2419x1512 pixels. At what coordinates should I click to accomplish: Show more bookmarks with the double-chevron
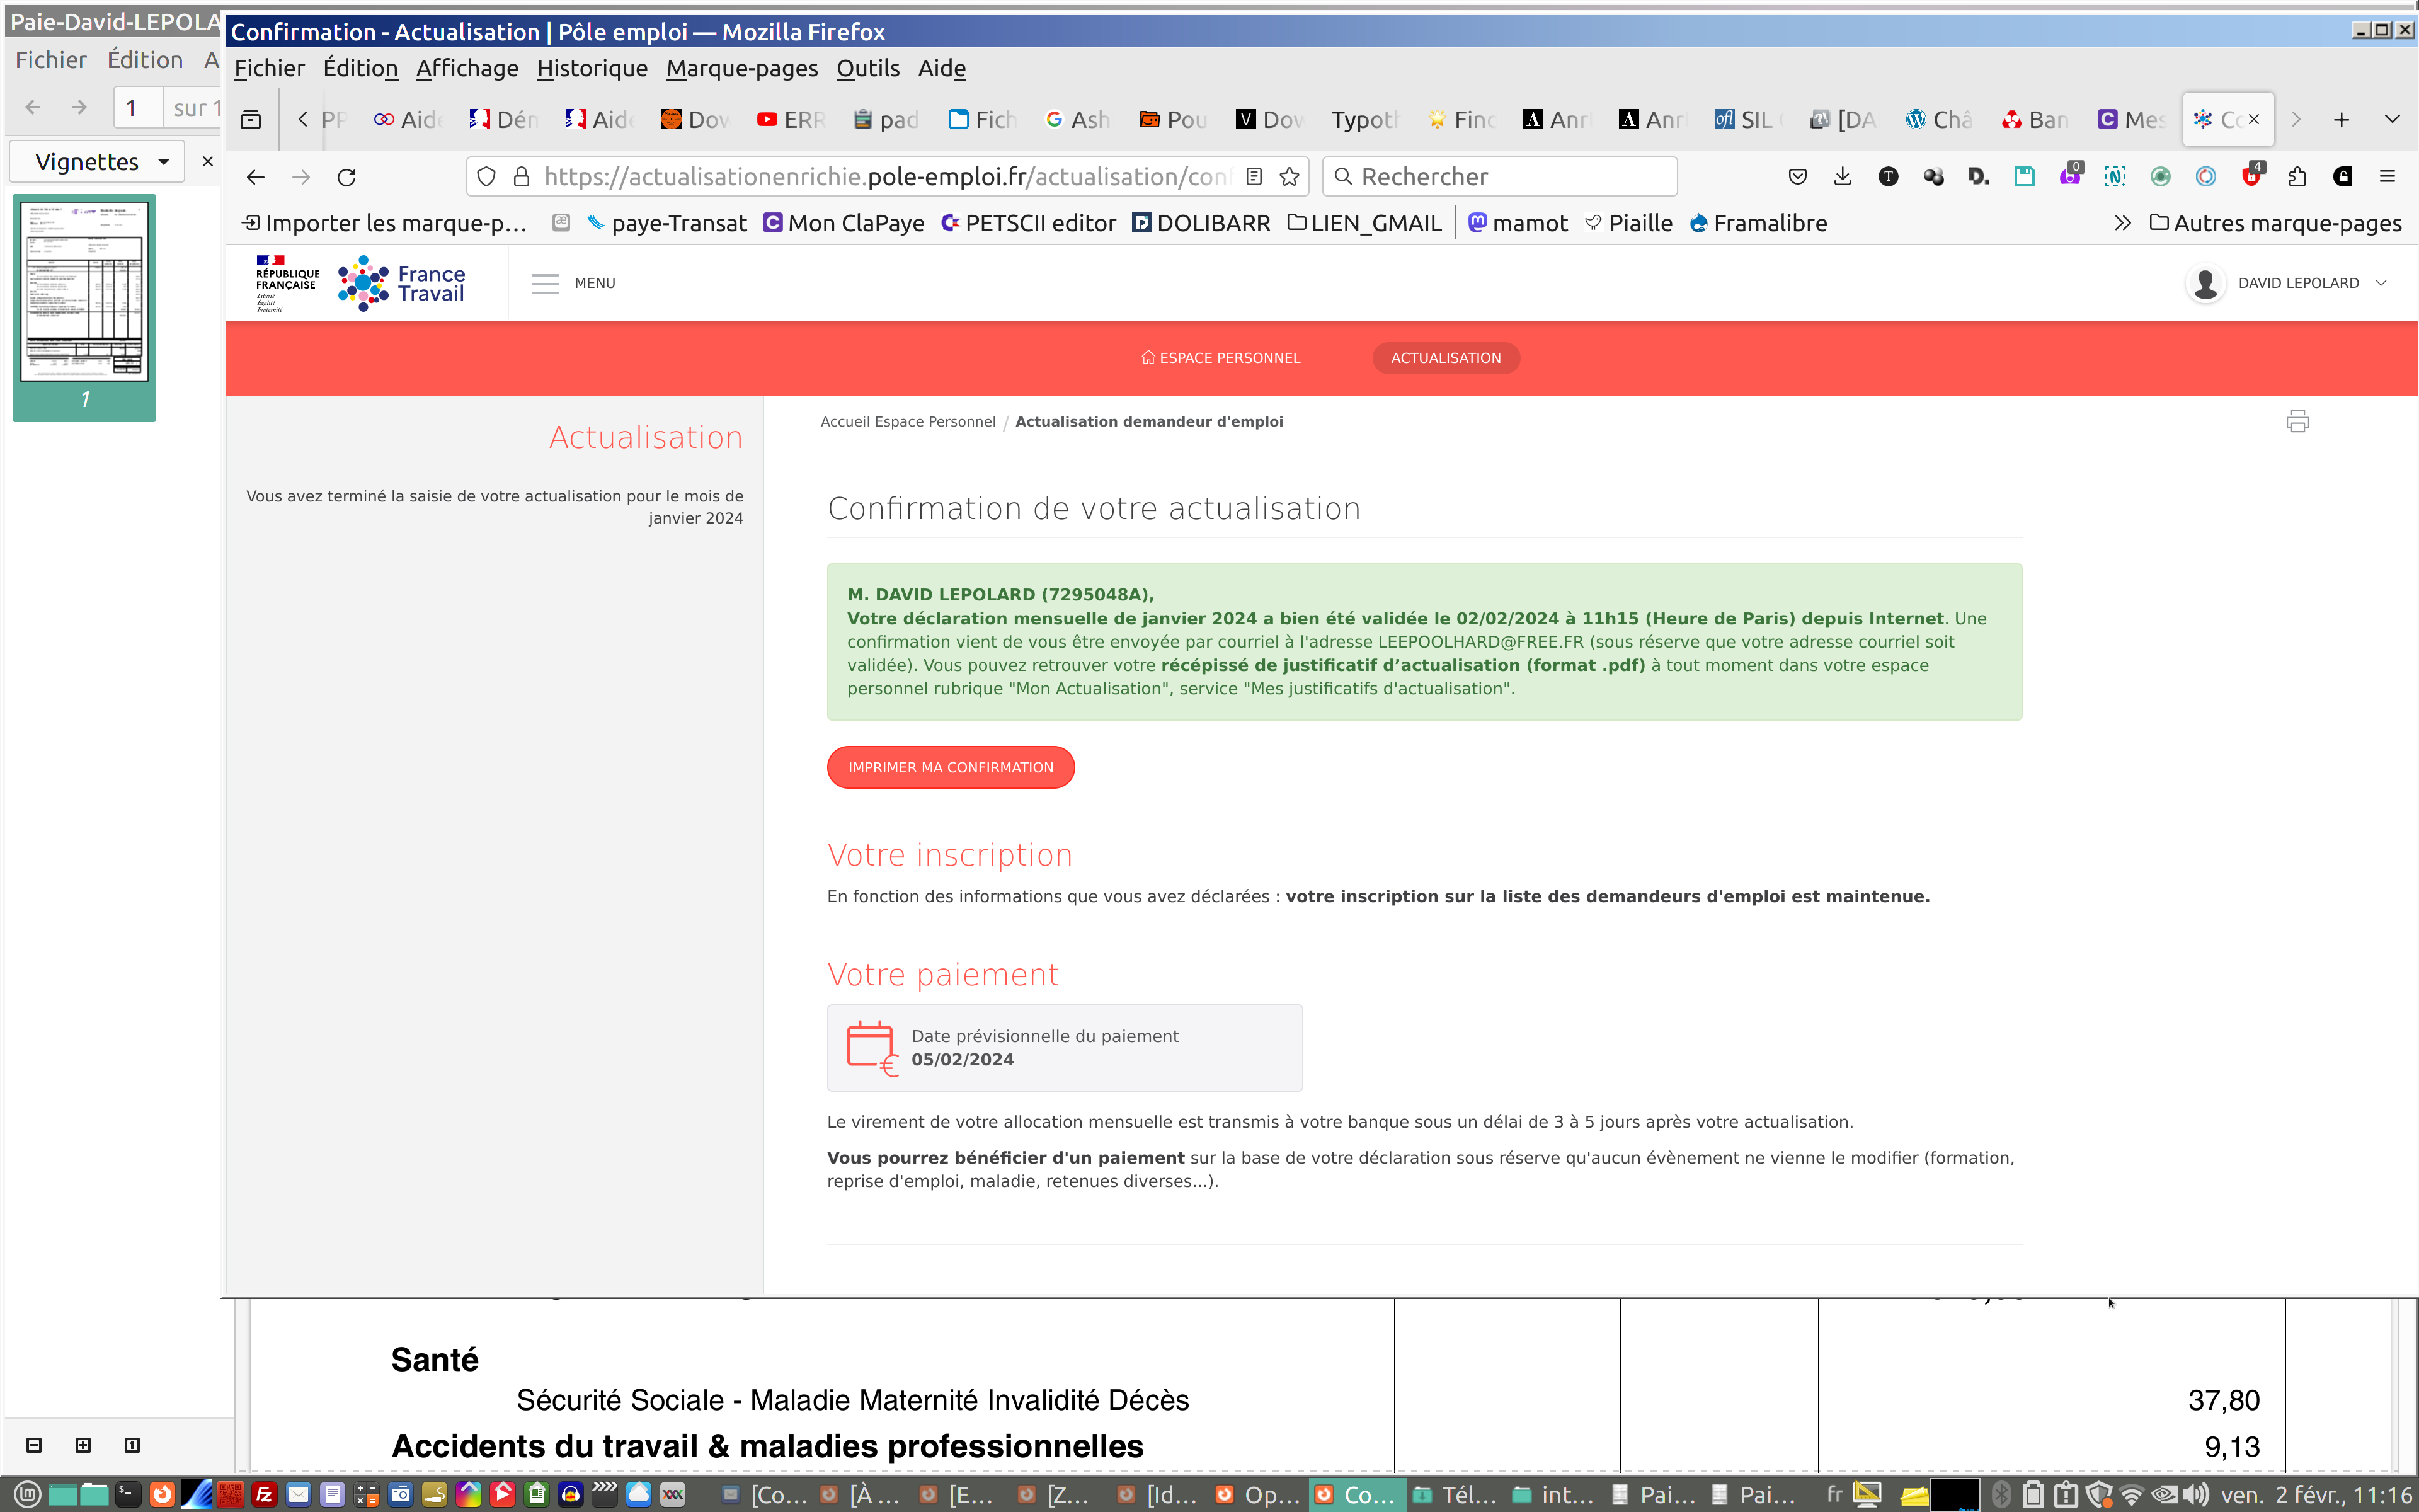click(x=2122, y=223)
